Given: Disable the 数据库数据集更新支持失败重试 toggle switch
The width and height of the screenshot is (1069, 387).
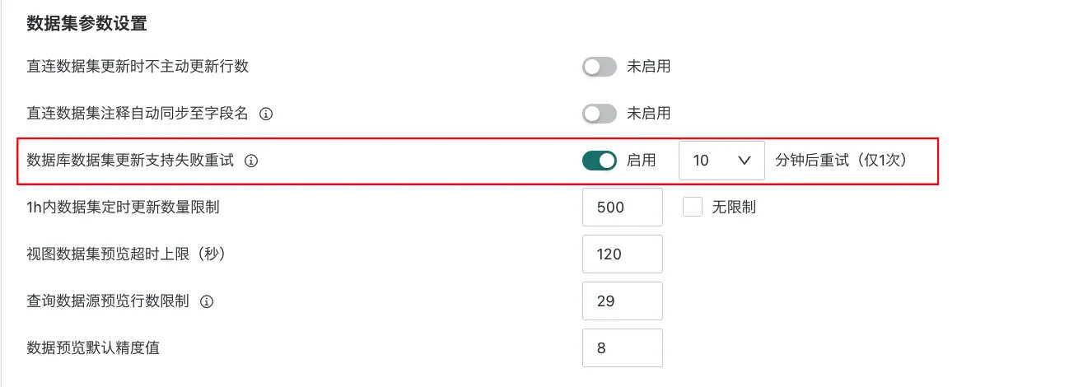Looking at the screenshot, I should pos(600,161).
